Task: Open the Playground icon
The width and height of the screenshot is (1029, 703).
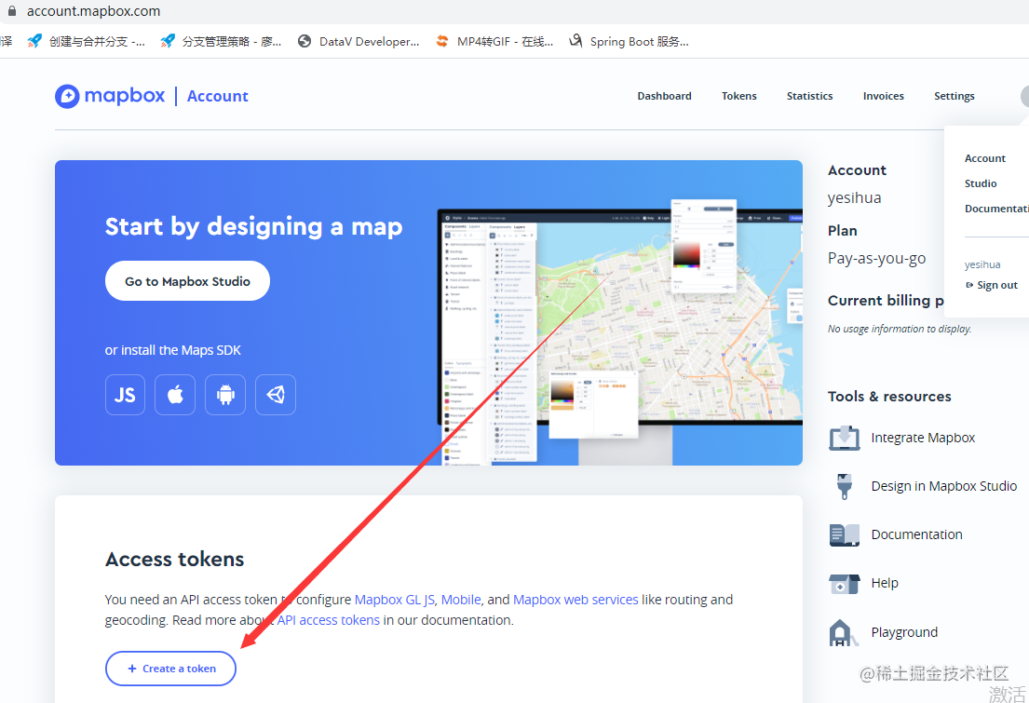Action: click(x=845, y=631)
